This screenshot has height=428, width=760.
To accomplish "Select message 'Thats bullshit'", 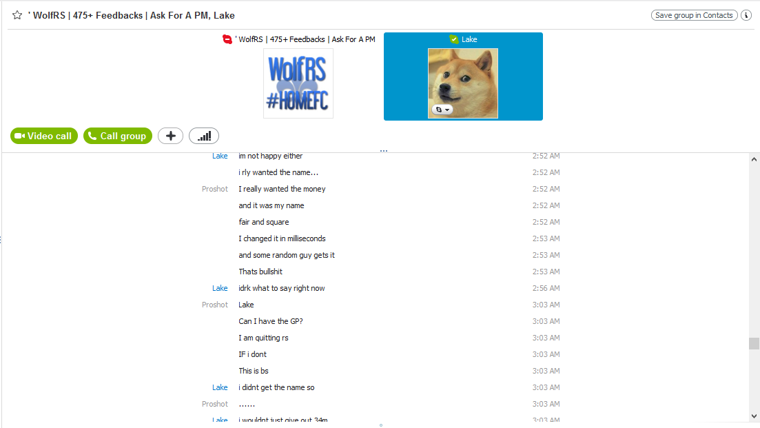I will (x=260, y=272).
